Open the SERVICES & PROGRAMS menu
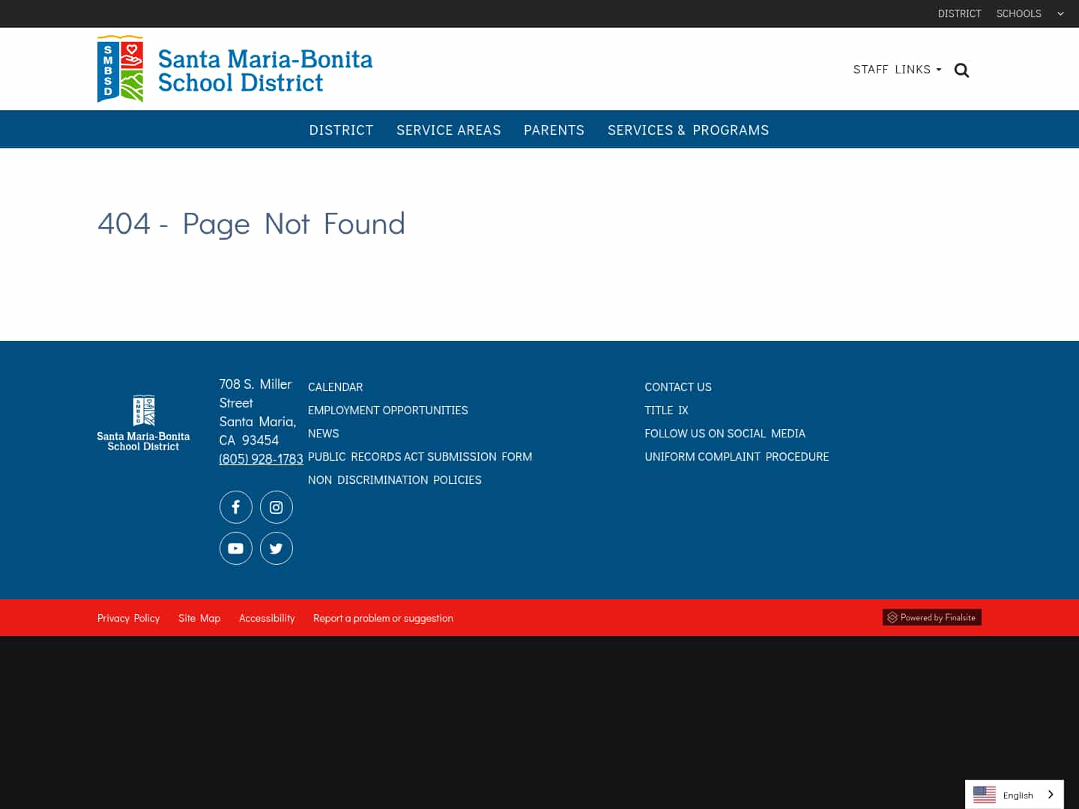The image size is (1079, 809). point(688,130)
